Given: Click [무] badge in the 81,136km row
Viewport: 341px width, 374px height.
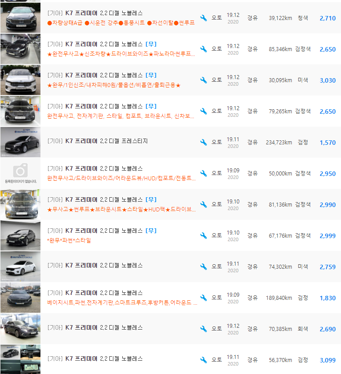Looking at the screenshot, I should coord(151,199).
